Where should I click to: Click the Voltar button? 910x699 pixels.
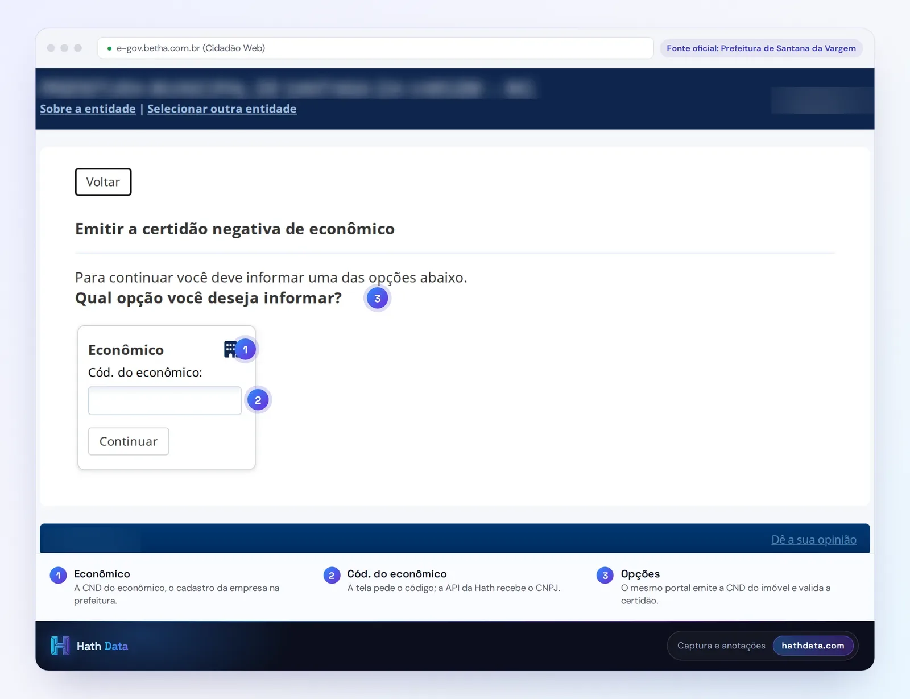tap(103, 182)
